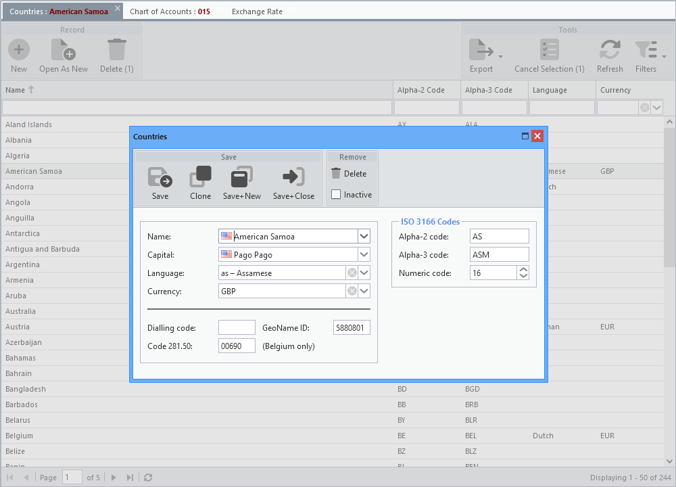The height and width of the screenshot is (487, 676).
Task: Expand the Name combo box dropdown
Action: pyautogui.click(x=364, y=236)
